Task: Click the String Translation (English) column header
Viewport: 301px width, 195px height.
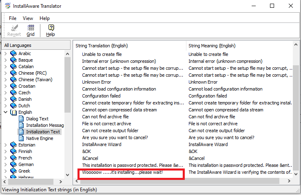Action: (x=102, y=46)
